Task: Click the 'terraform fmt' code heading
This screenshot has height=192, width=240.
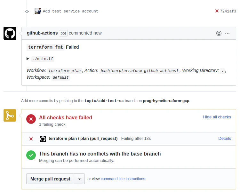Action: pos(45,47)
